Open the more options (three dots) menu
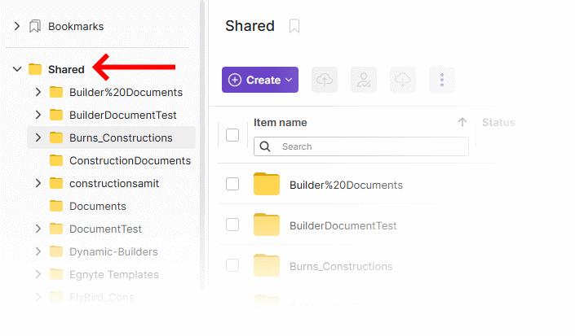The image size is (575, 336). [x=442, y=80]
